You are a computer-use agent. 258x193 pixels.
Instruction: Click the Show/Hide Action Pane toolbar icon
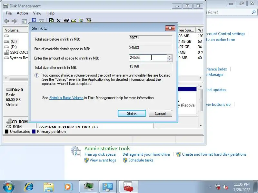coord(42,21)
